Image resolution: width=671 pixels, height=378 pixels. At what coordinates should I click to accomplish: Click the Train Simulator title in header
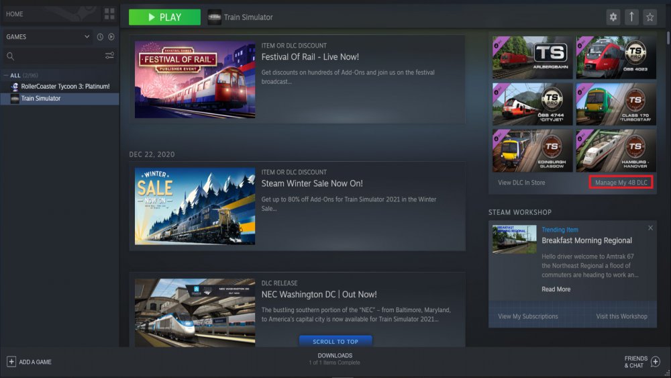248,17
